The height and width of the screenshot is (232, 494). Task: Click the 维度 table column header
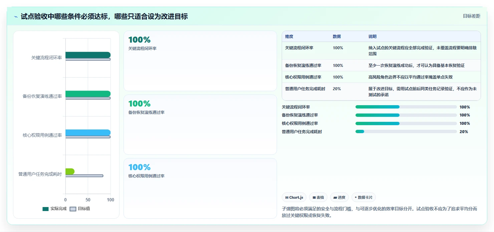(289, 36)
